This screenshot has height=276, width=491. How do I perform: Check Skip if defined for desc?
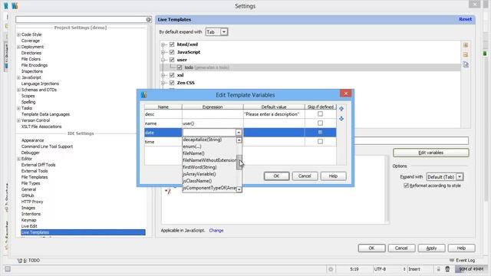coord(320,114)
